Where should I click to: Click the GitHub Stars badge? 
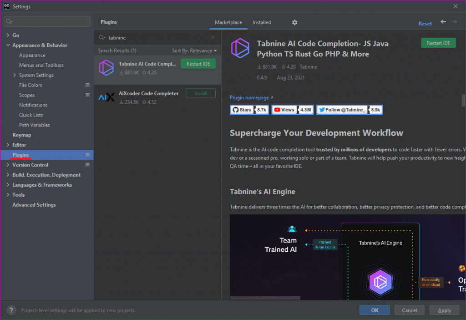tap(249, 110)
